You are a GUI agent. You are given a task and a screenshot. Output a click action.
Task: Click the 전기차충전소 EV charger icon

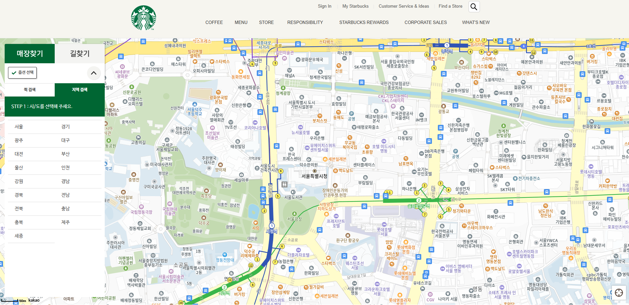[515, 178]
